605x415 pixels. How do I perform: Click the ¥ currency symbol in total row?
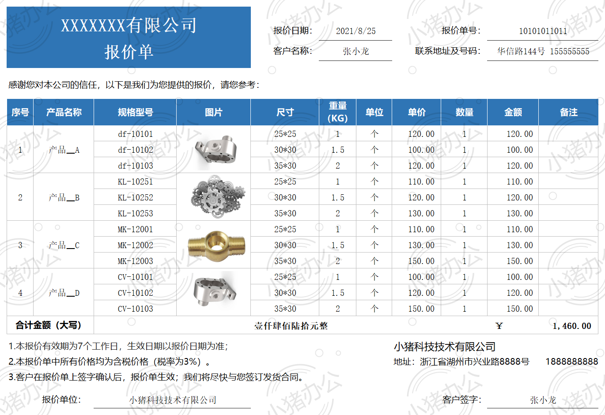click(499, 326)
